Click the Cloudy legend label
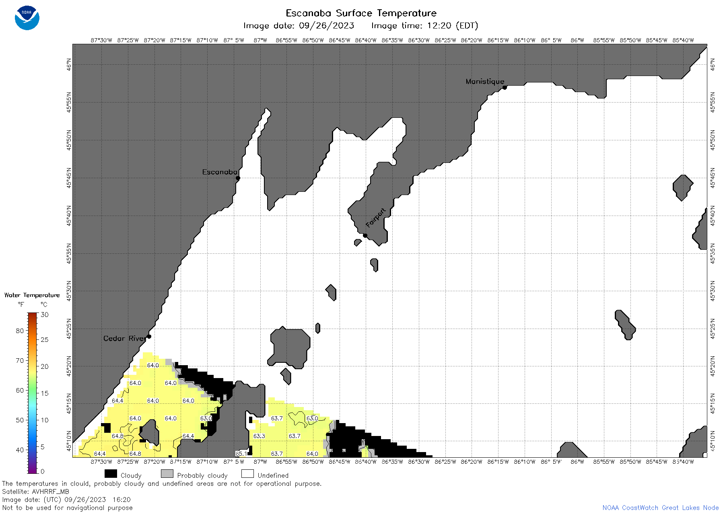This screenshot has height=514, width=723. [131, 475]
